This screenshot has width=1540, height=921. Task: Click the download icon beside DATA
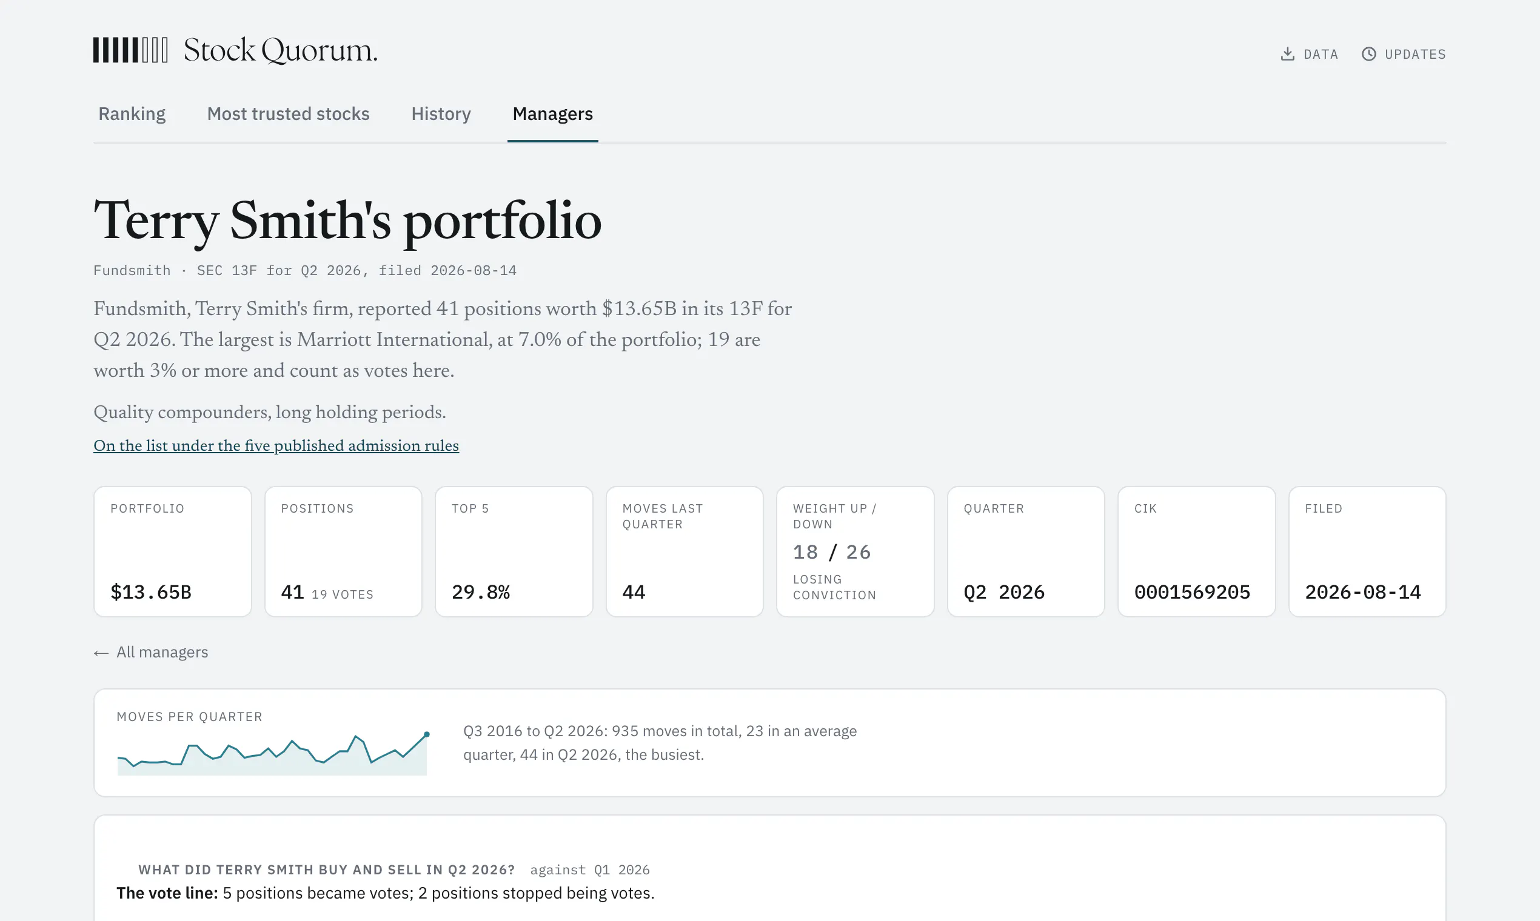click(1288, 54)
